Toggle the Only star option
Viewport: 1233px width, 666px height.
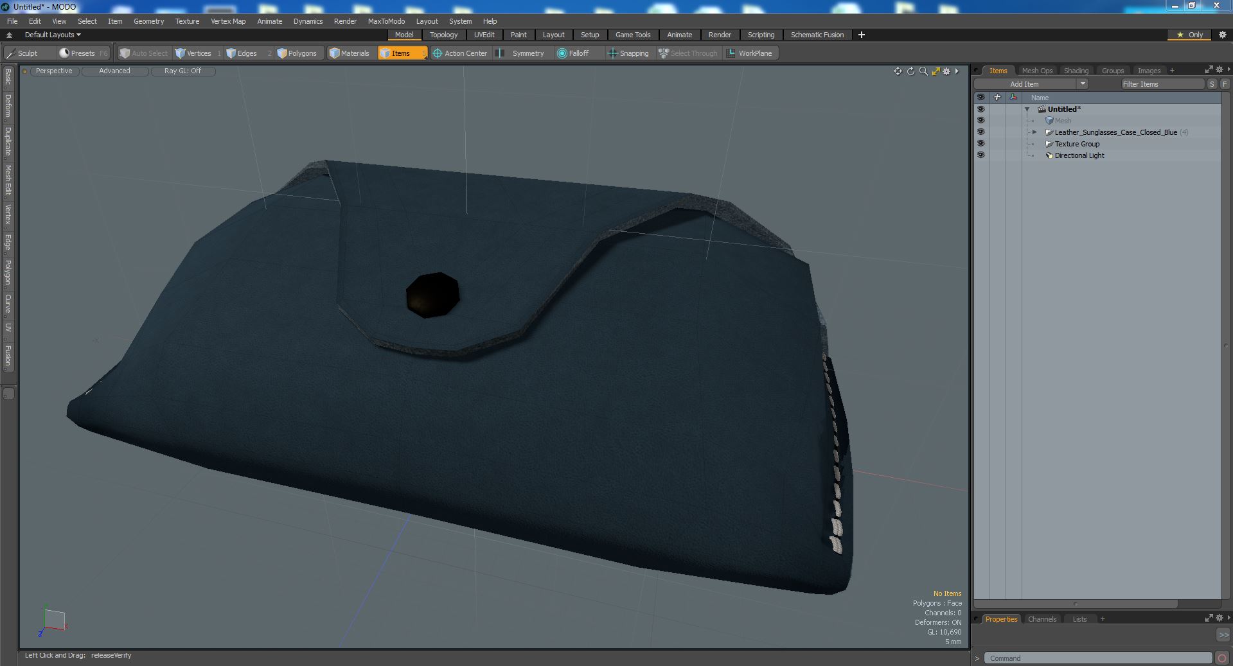1190,35
